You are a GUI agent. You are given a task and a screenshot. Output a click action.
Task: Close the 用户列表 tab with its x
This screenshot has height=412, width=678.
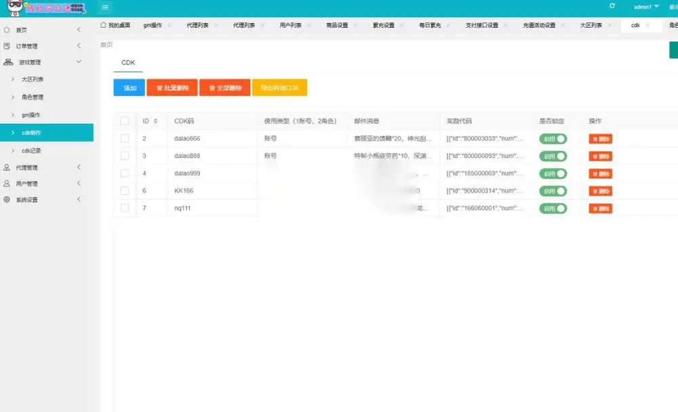click(x=308, y=26)
